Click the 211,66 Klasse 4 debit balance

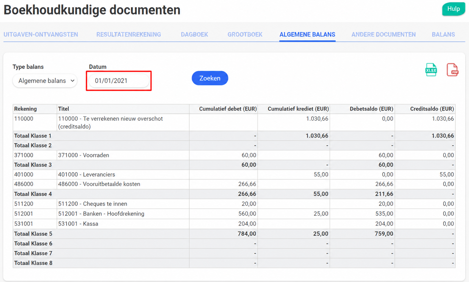point(384,194)
